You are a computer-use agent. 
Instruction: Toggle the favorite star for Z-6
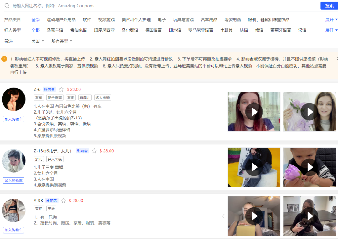[x=61, y=89]
